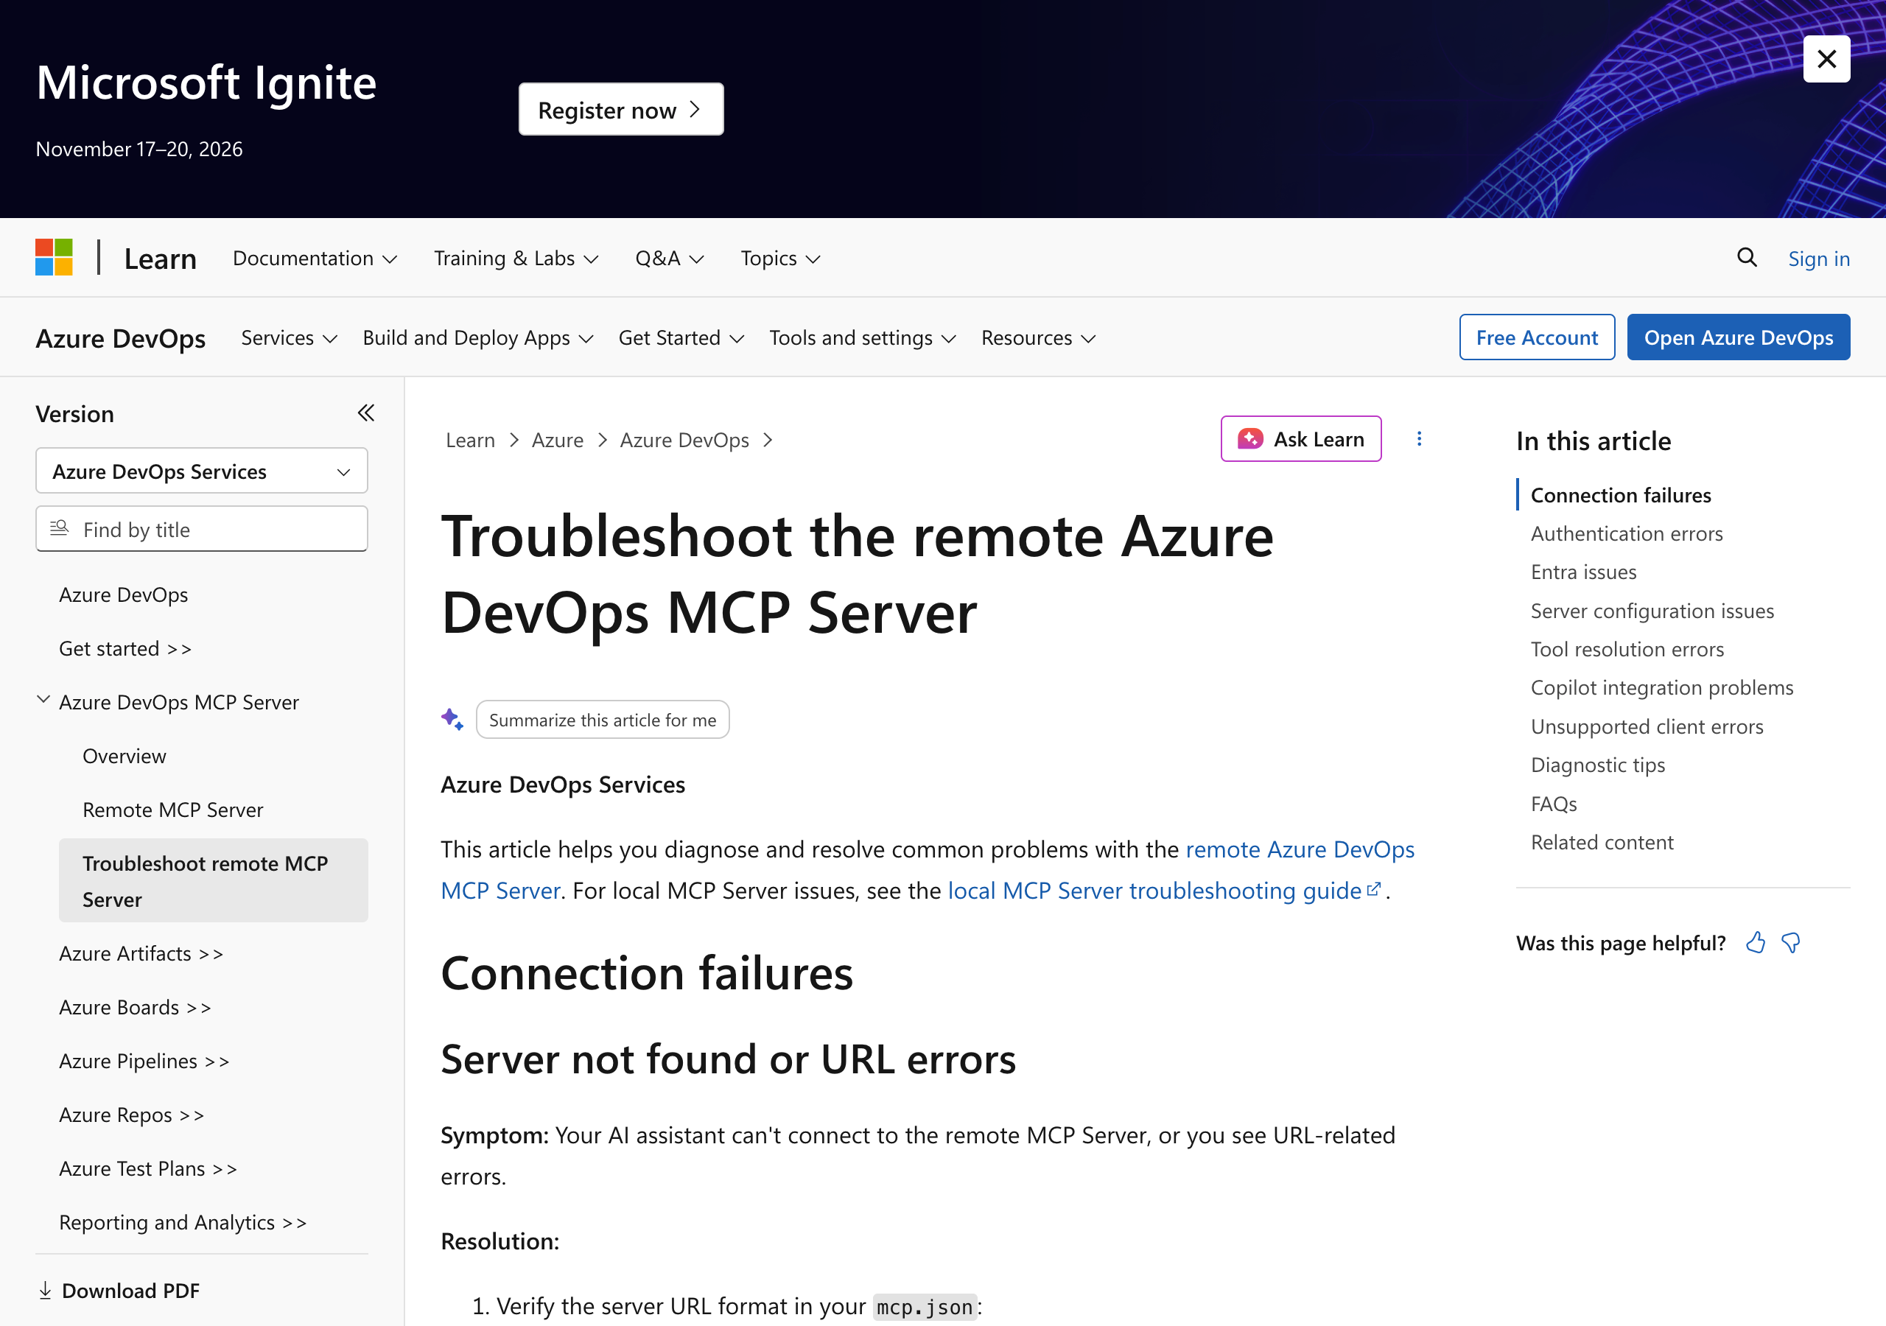Give thumbs down page feedback

(x=1791, y=942)
